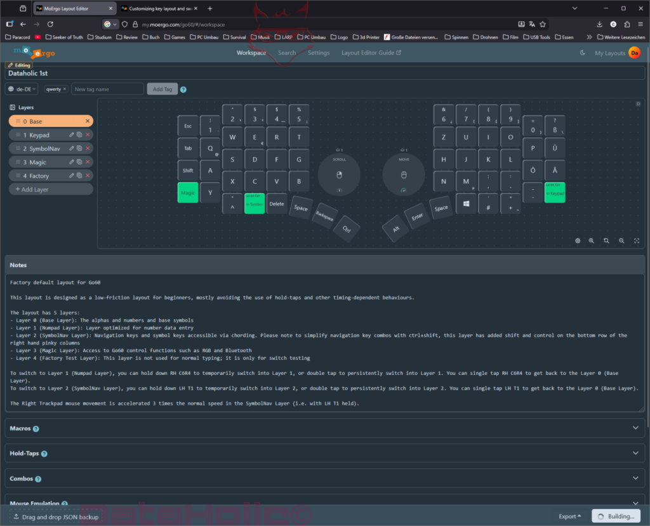
Task: Click the help icon beside Add Tag
Action: click(183, 89)
